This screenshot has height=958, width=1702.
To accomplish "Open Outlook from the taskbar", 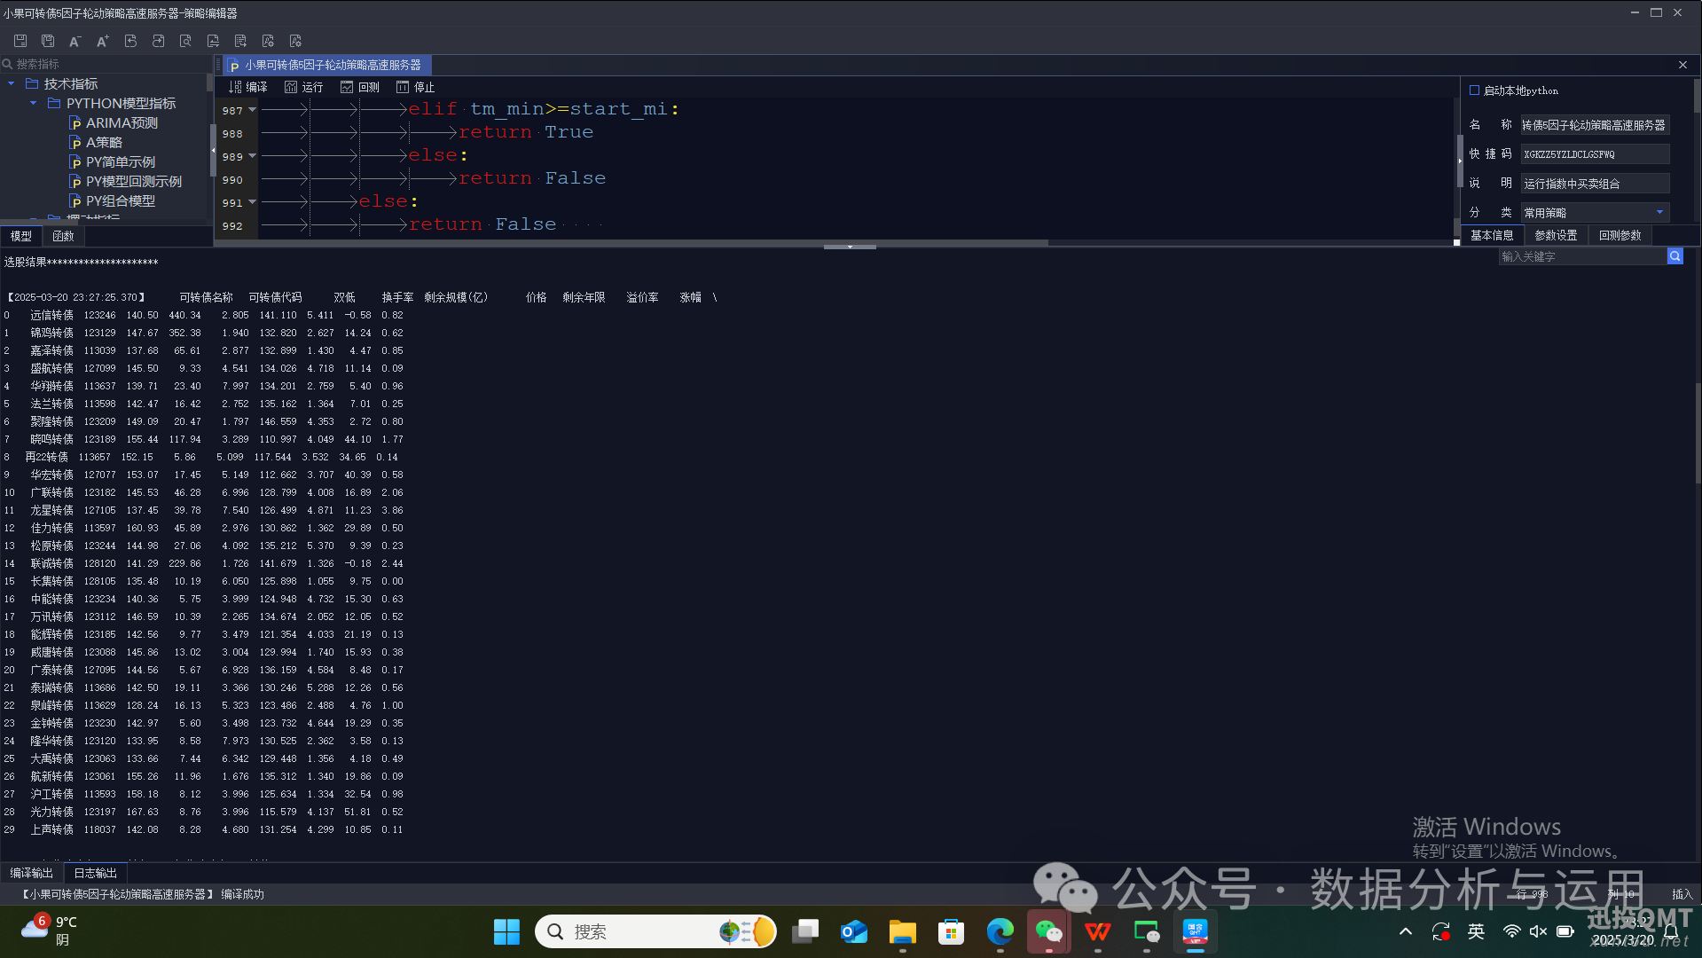I will (853, 931).
